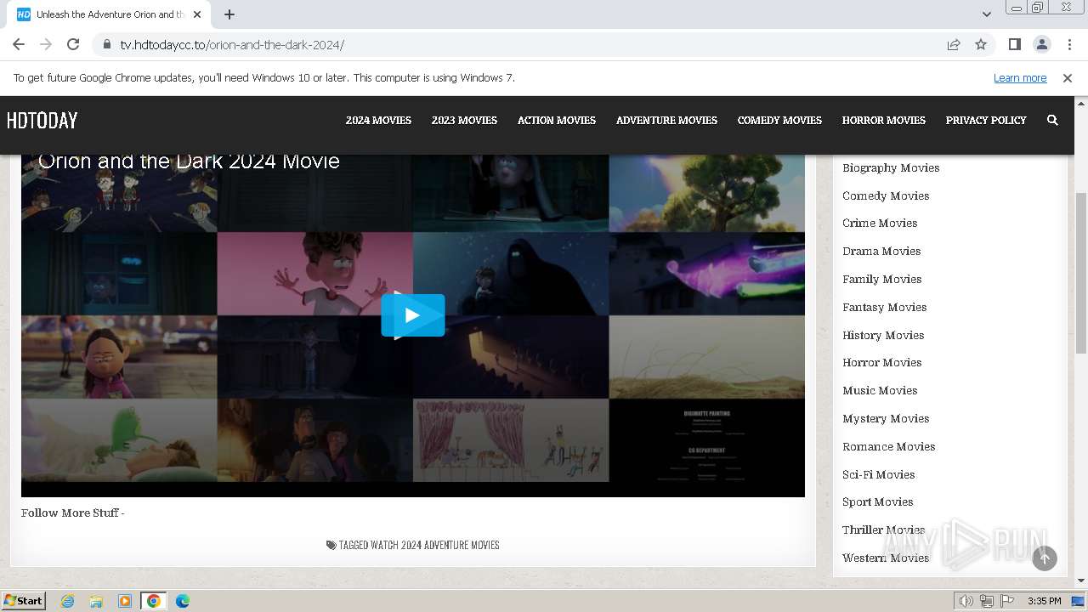Screen dimensions: 1088x612
Task: Bookmark this page with the star icon
Action: 981,44
